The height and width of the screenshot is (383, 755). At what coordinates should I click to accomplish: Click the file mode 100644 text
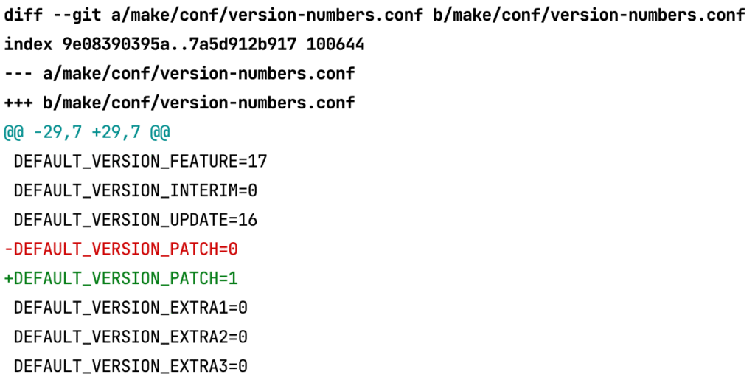335,44
